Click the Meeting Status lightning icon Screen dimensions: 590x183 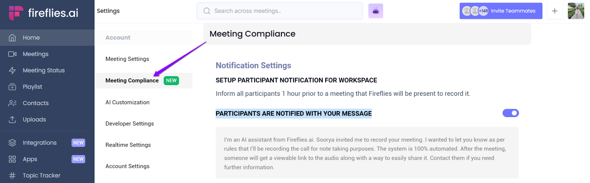click(12, 70)
